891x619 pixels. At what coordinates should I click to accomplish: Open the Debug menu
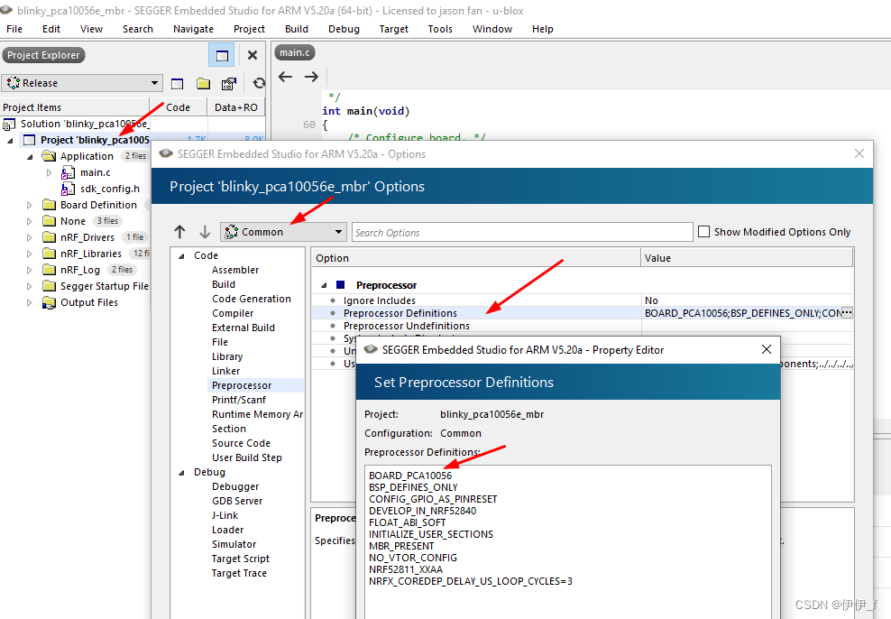tap(344, 29)
